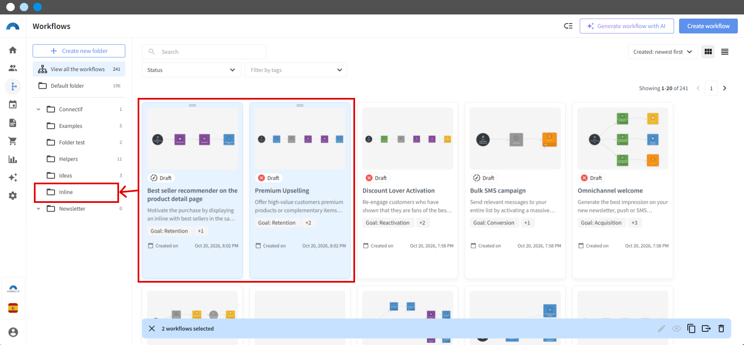Viewport: 744px width, 345px height.
Task: Open the Inline folder
Action: click(79, 192)
